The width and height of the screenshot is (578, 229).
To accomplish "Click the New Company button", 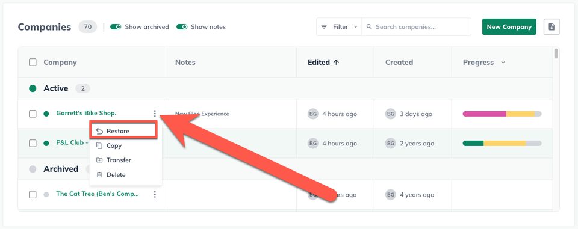I will tap(509, 27).
